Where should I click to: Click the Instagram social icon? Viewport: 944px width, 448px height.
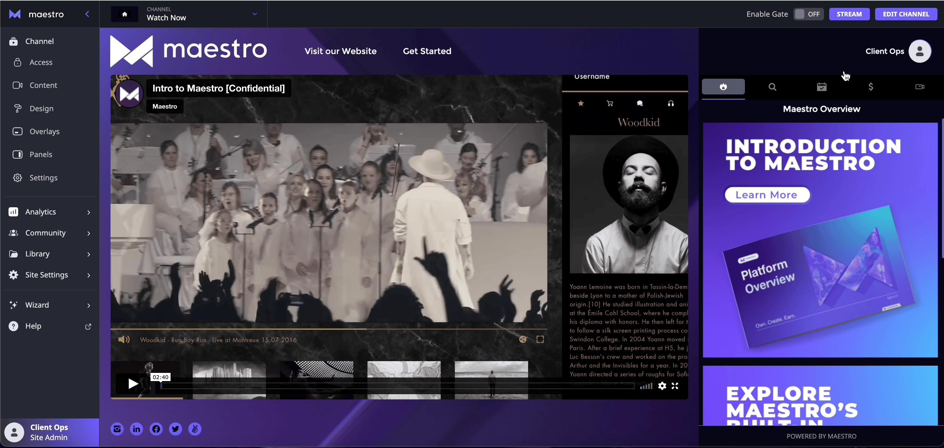(117, 429)
